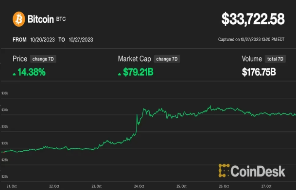
Task: Open the Price change 7D selector
Action: 43,59
